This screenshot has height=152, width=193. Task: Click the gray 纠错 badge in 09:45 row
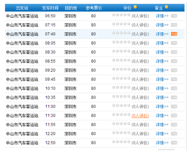point(174,79)
